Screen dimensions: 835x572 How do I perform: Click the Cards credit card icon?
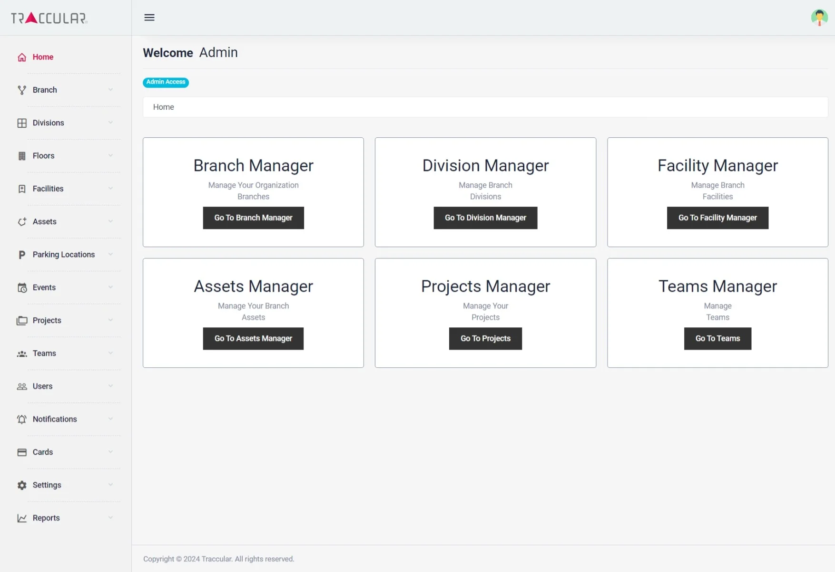pos(22,452)
